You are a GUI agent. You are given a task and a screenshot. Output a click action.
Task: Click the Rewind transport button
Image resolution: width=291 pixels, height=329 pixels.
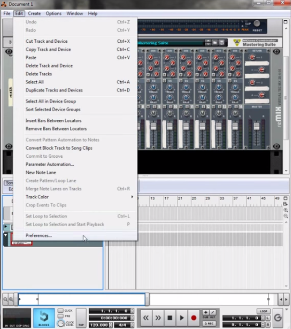click(145, 317)
